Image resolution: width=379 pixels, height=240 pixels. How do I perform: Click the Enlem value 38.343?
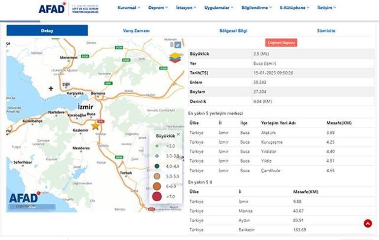[260, 82]
